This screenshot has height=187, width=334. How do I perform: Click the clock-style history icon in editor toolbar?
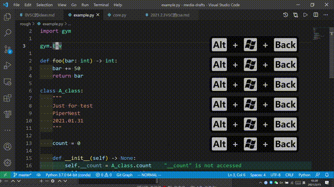(285, 15)
